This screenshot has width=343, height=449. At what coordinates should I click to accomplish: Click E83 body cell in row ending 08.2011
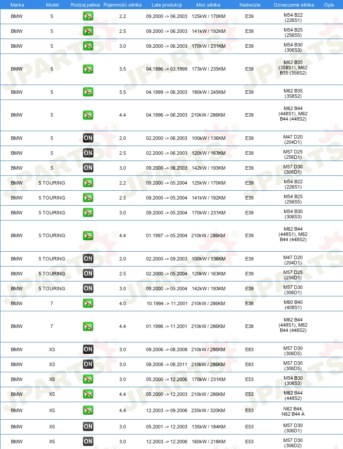[x=249, y=364]
